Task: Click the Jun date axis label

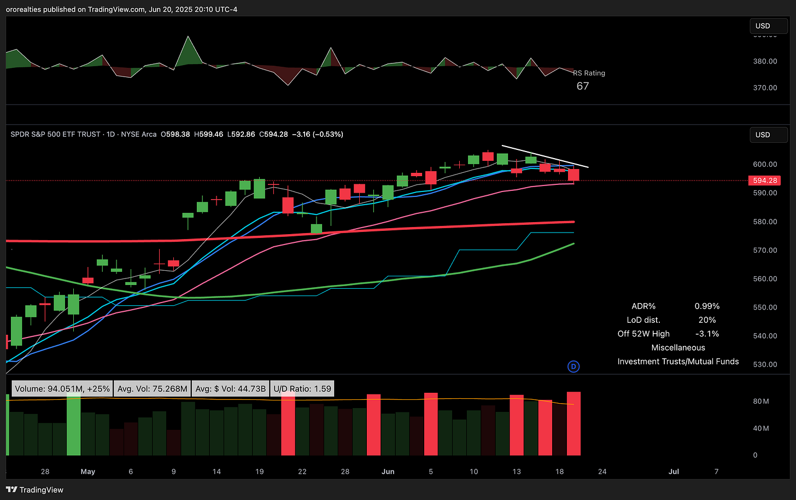Action: (x=388, y=472)
